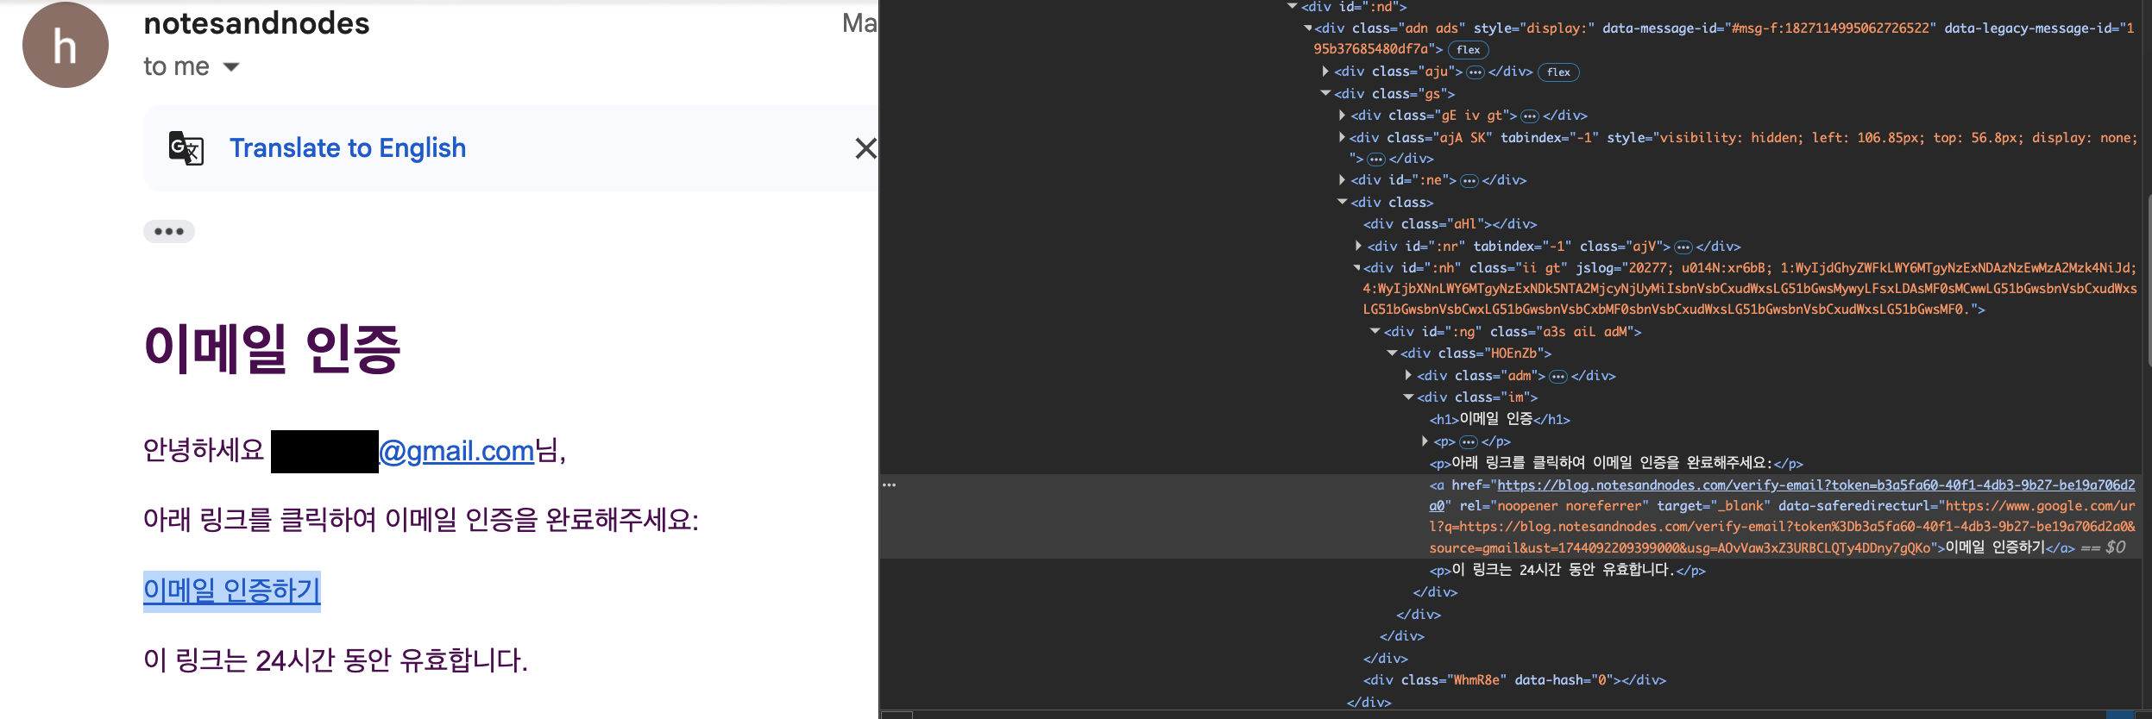Click ellipsis in the adm div
The height and width of the screenshot is (719, 2152).
pyautogui.click(x=1558, y=377)
